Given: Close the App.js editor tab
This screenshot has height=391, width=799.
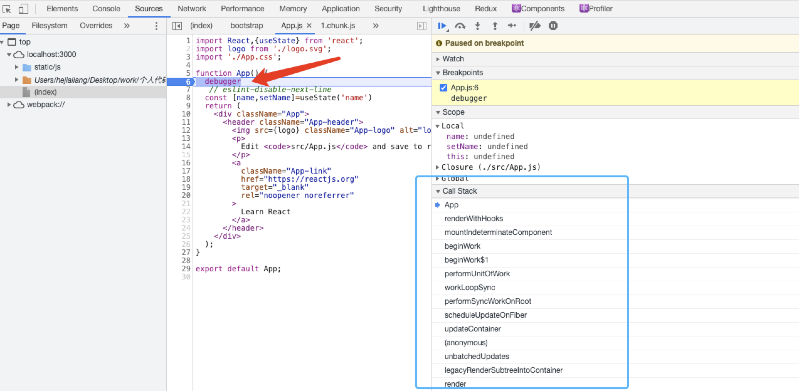Looking at the screenshot, I should [309, 26].
